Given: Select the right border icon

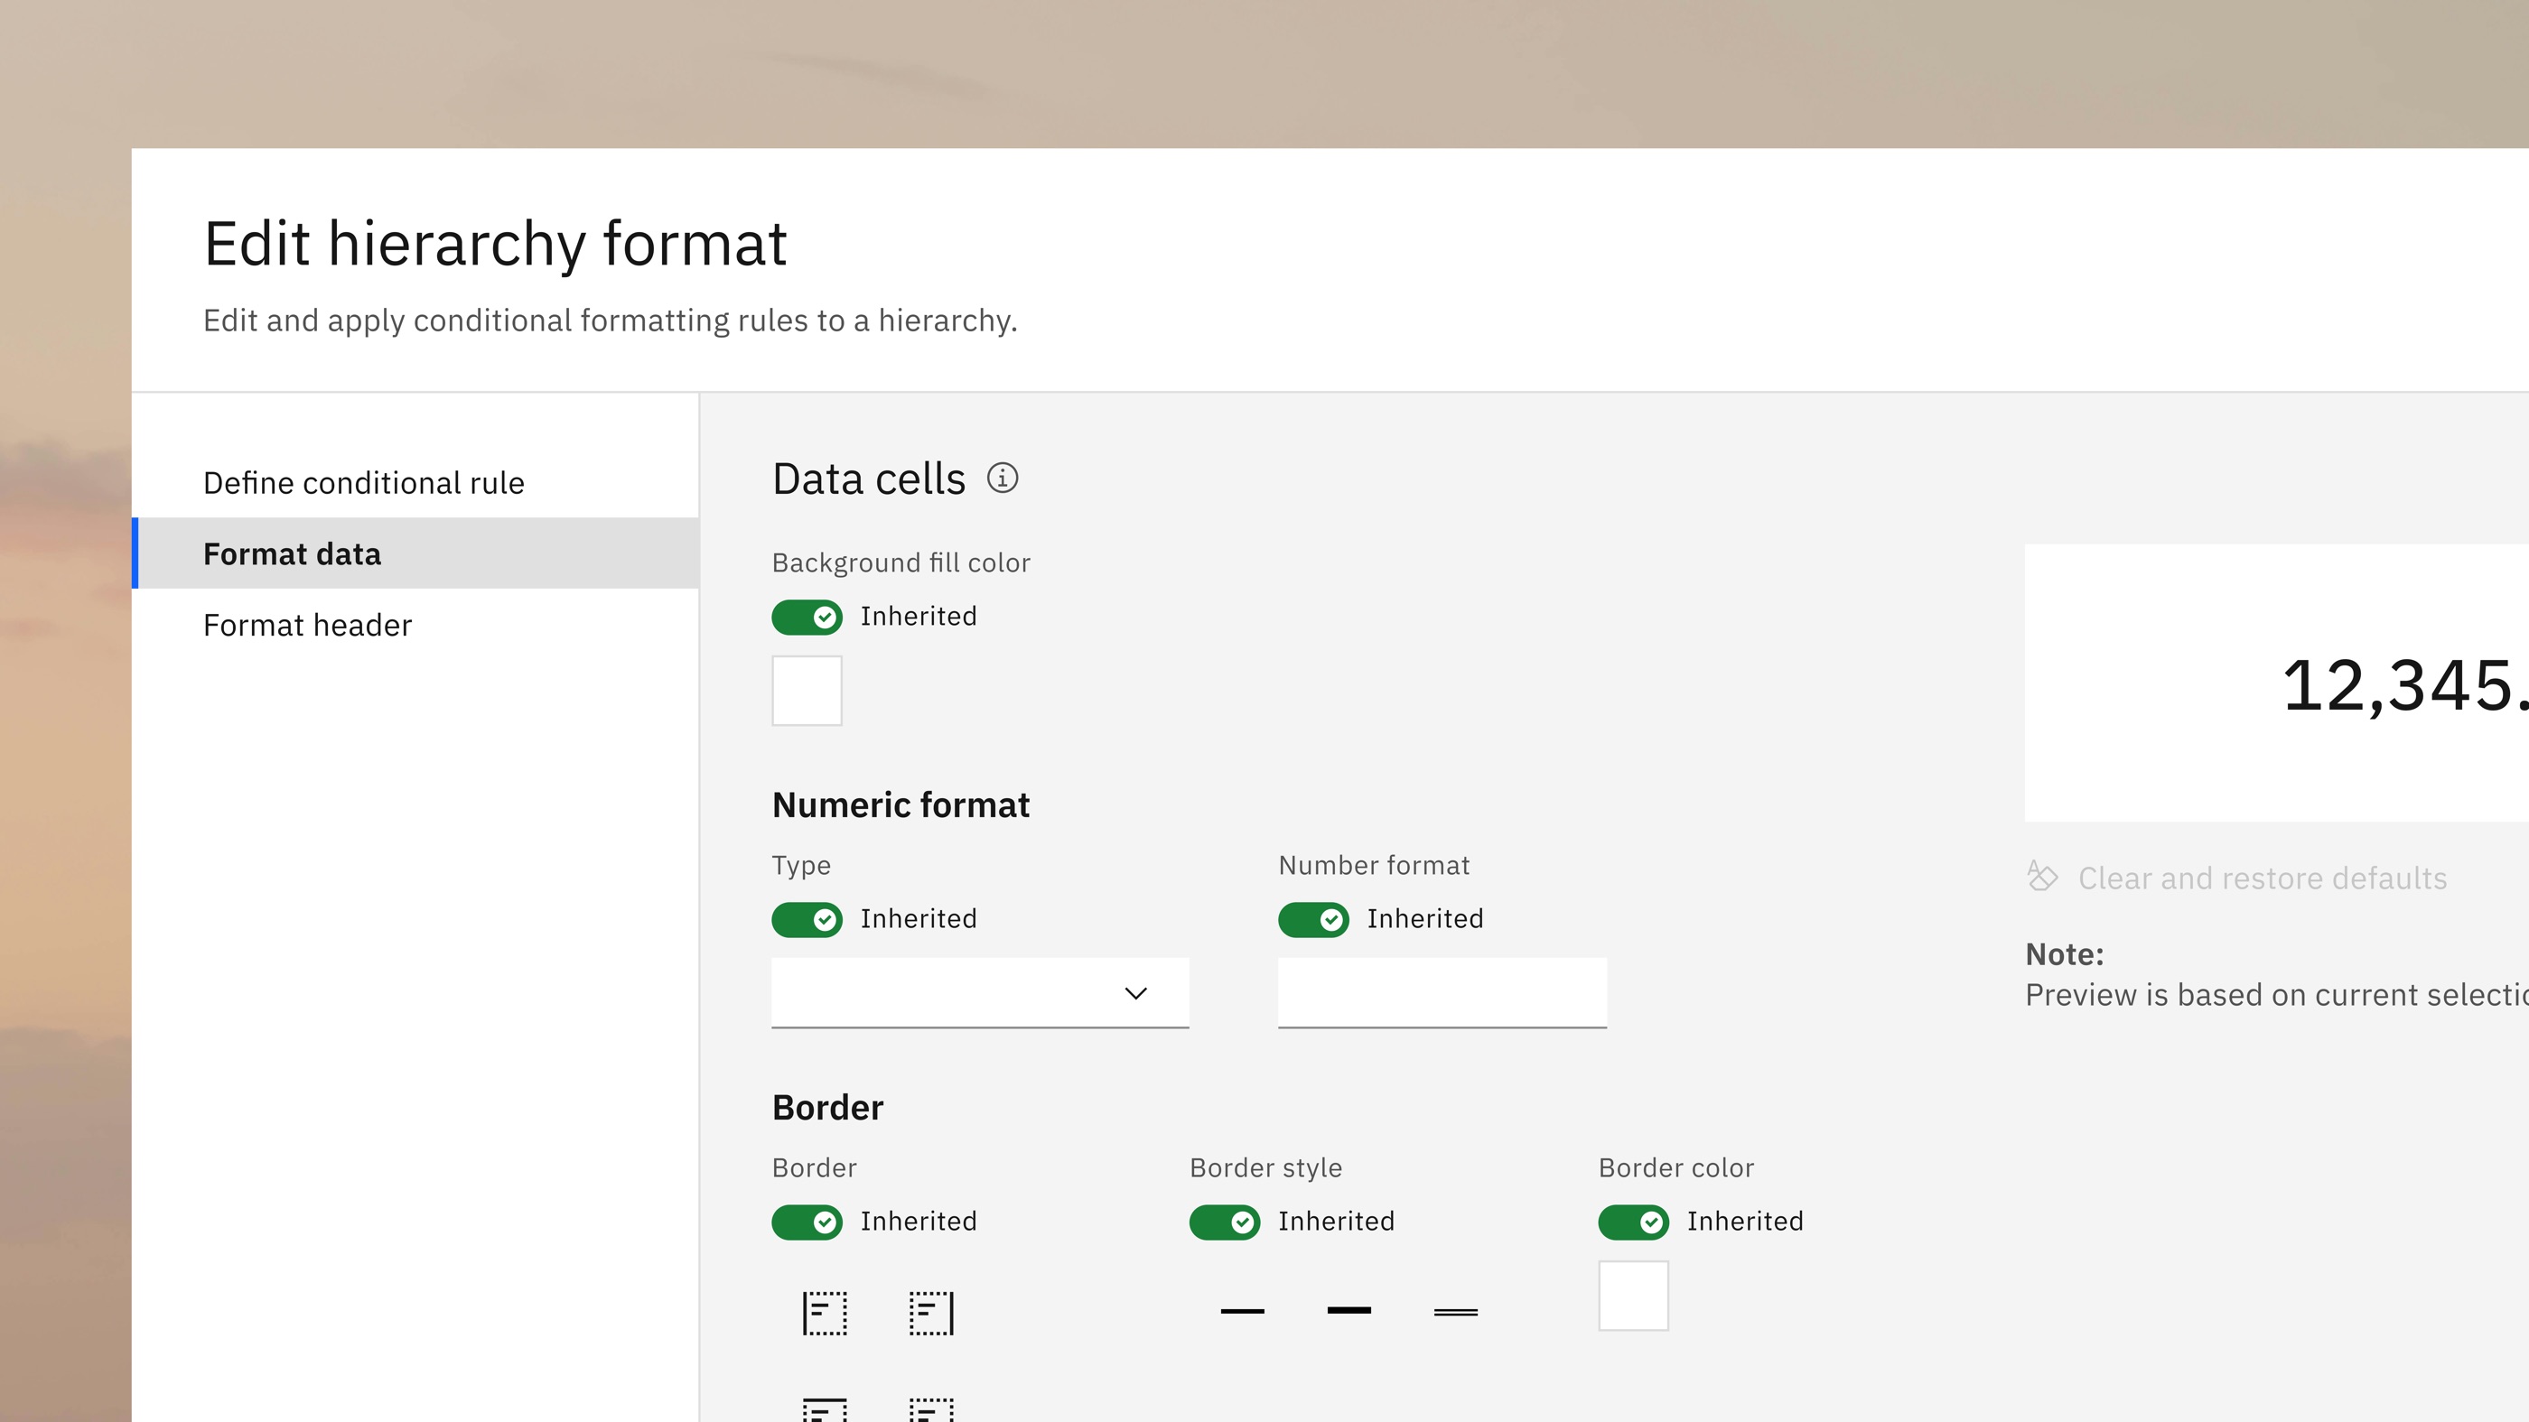Looking at the screenshot, I should (930, 1313).
